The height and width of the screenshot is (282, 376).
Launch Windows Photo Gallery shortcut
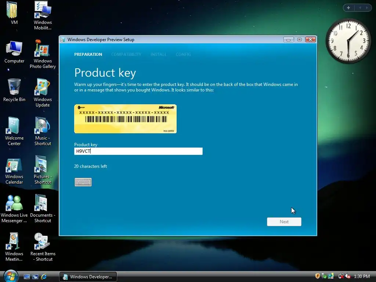43,54
